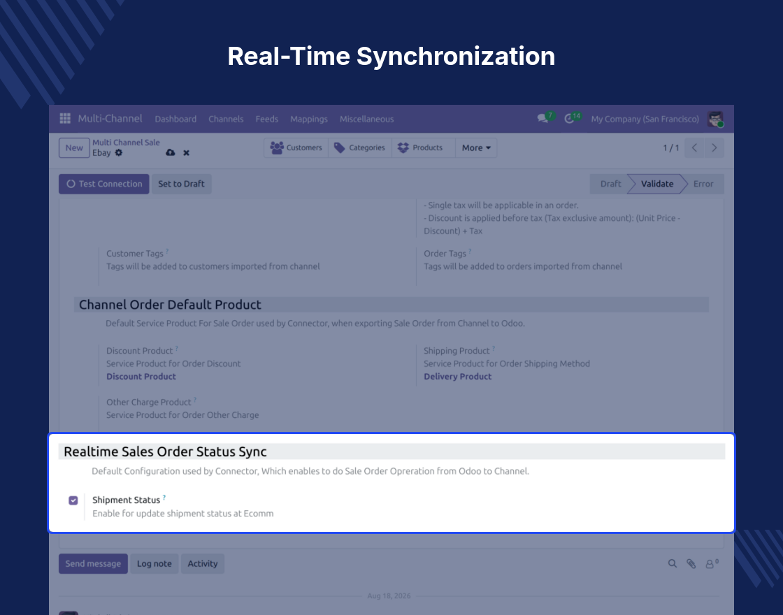Click help mark beside Other Charge Product
783x615 pixels.
195,399
